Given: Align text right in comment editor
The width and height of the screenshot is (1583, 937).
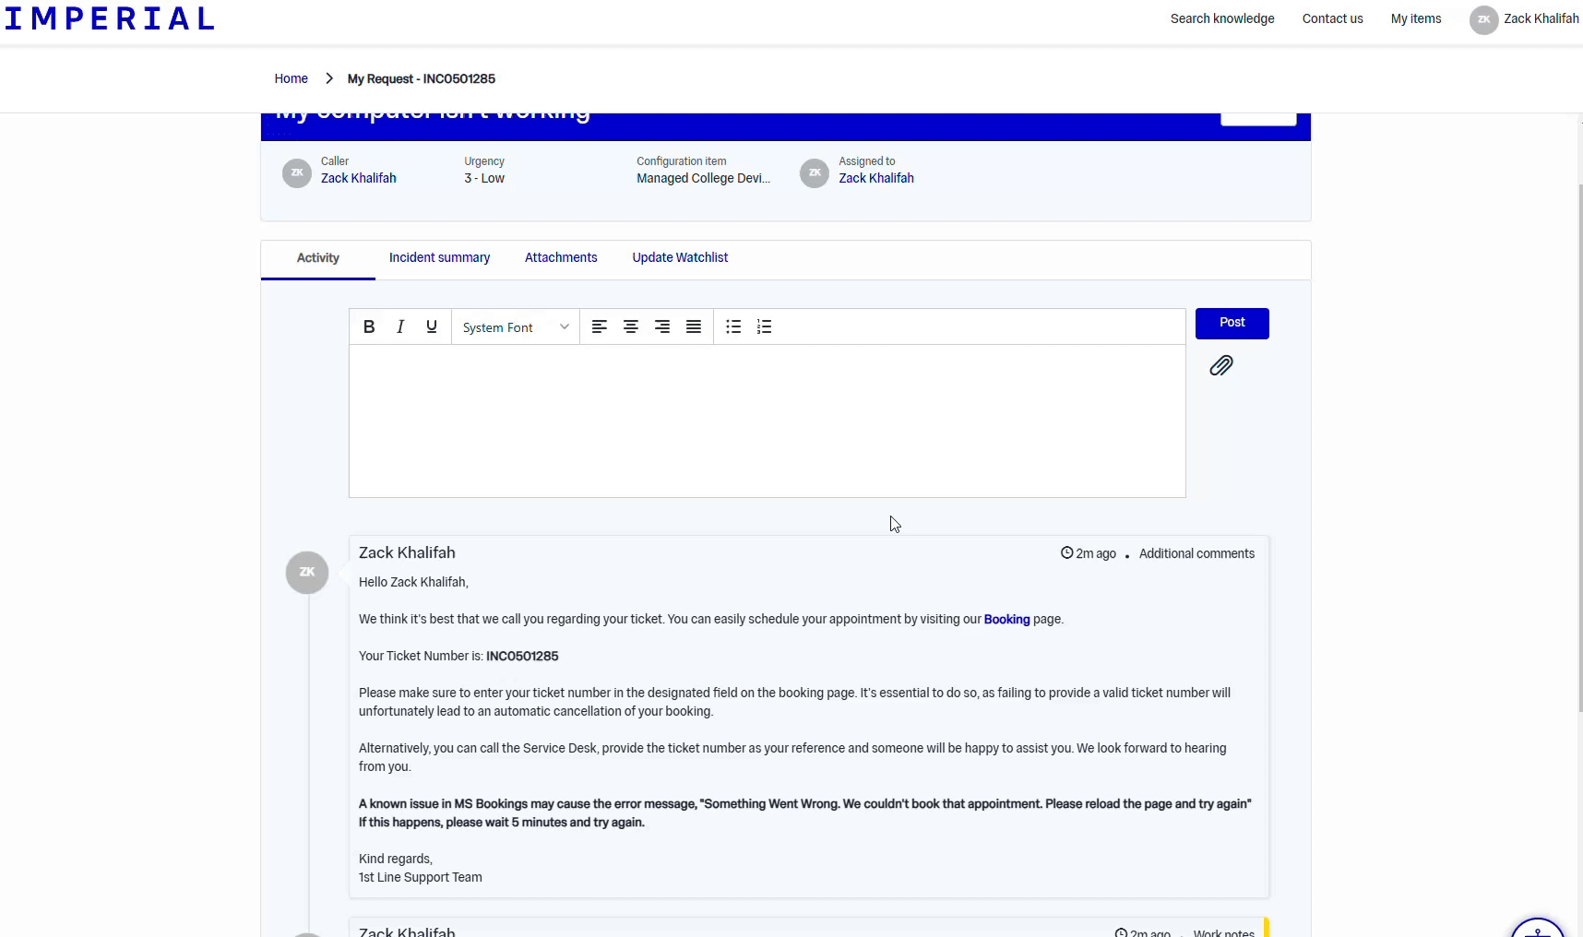Looking at the screenshot, I should coord(662,326).
